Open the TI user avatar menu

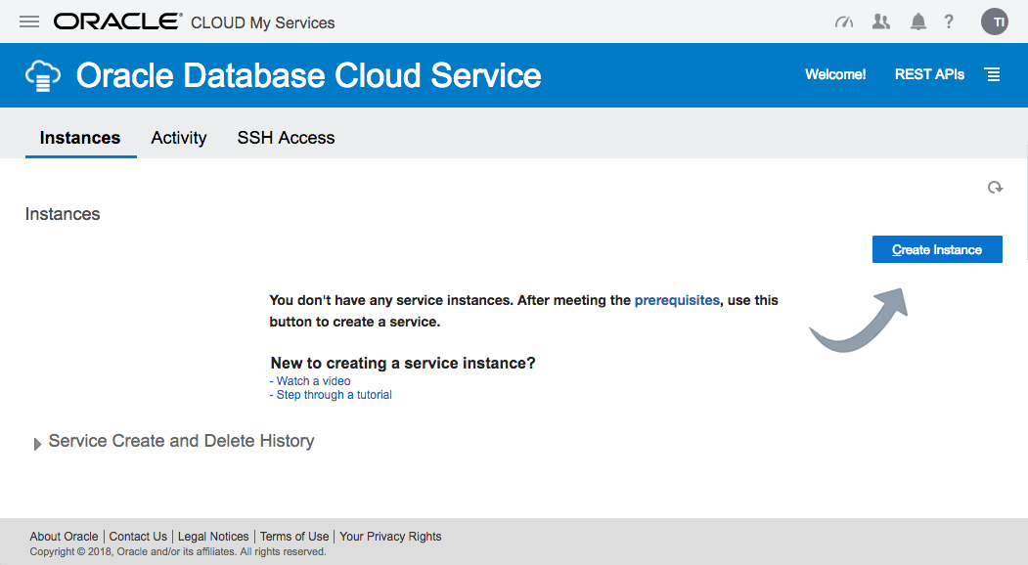[x=995, y=22]
